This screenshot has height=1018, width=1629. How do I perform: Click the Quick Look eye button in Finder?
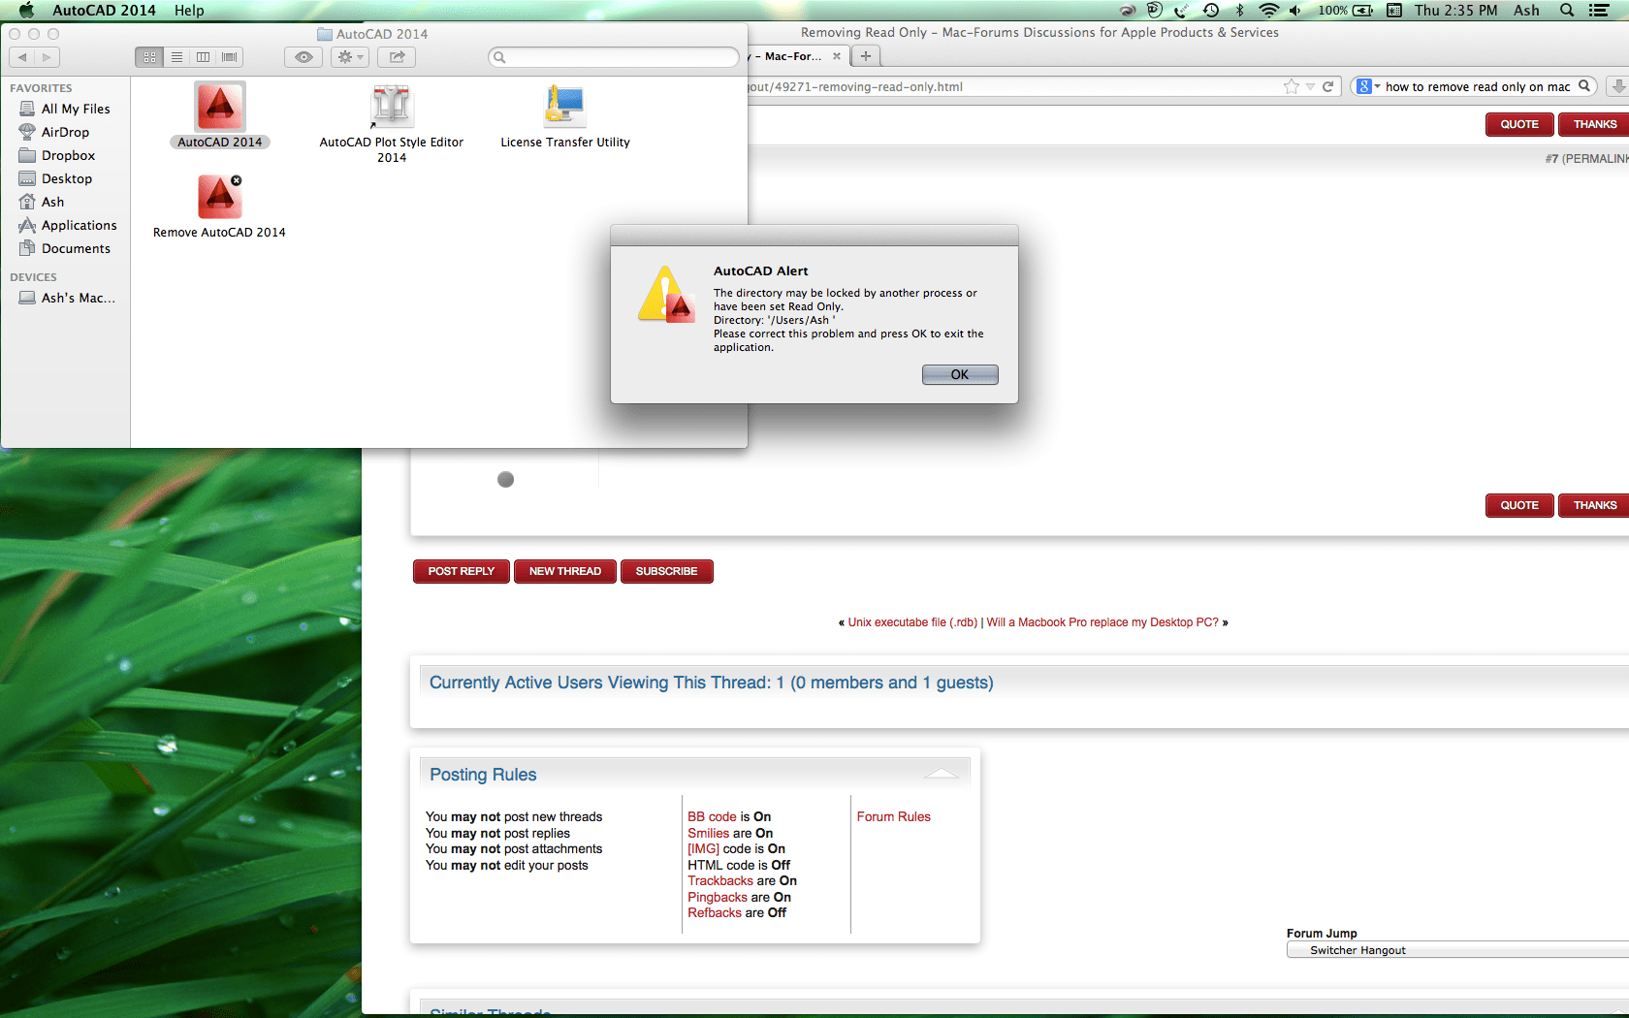pyautogui.click(x=303, y=57)
